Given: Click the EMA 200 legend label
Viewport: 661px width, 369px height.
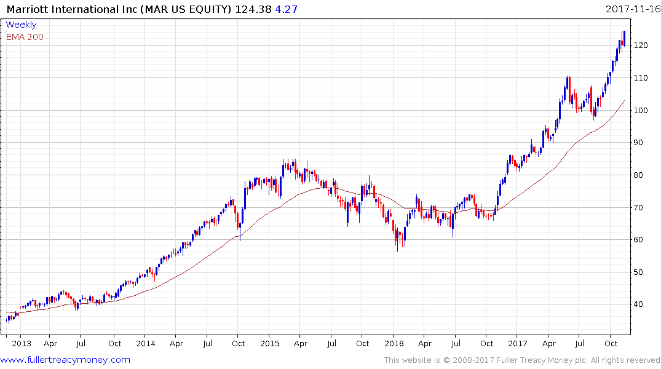Looking at the screenshot, I should click(25, 37).
